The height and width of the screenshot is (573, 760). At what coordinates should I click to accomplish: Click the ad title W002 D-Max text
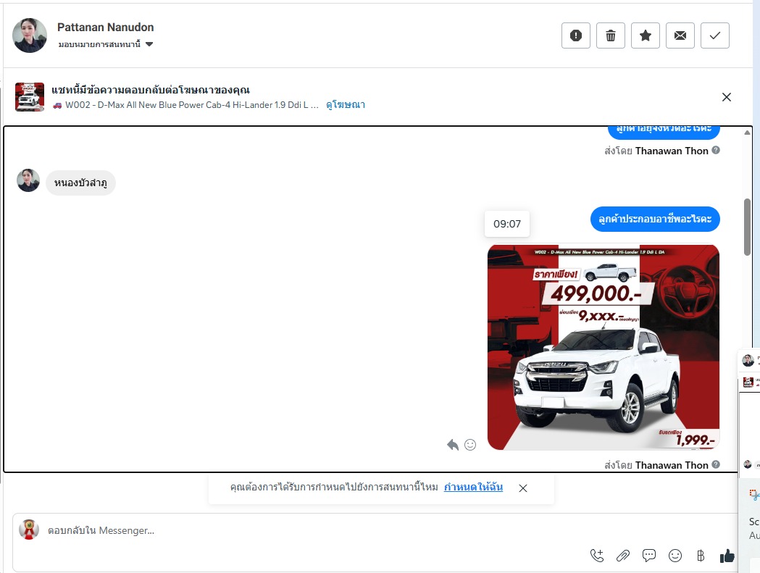pyautogui.click(x=192, y=105)
